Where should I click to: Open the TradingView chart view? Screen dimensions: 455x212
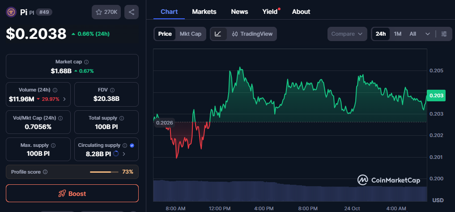tap(252, 34)
